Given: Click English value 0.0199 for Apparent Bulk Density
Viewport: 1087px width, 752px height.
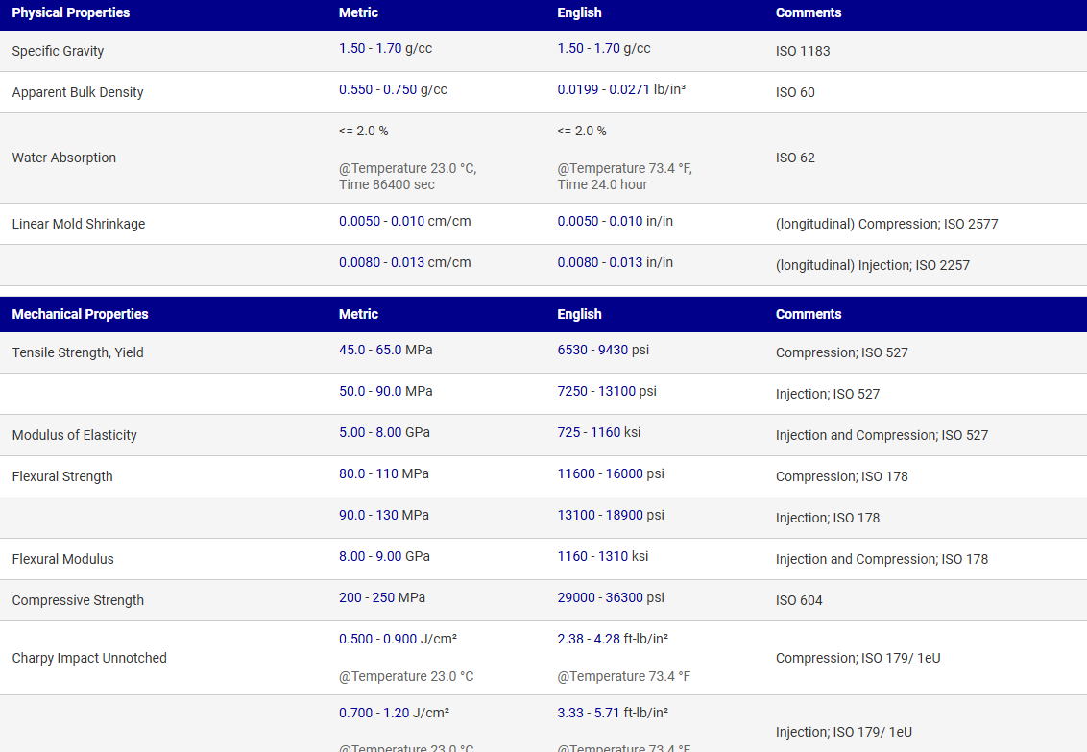Looking at the screenshot, I should click(577, 90).
